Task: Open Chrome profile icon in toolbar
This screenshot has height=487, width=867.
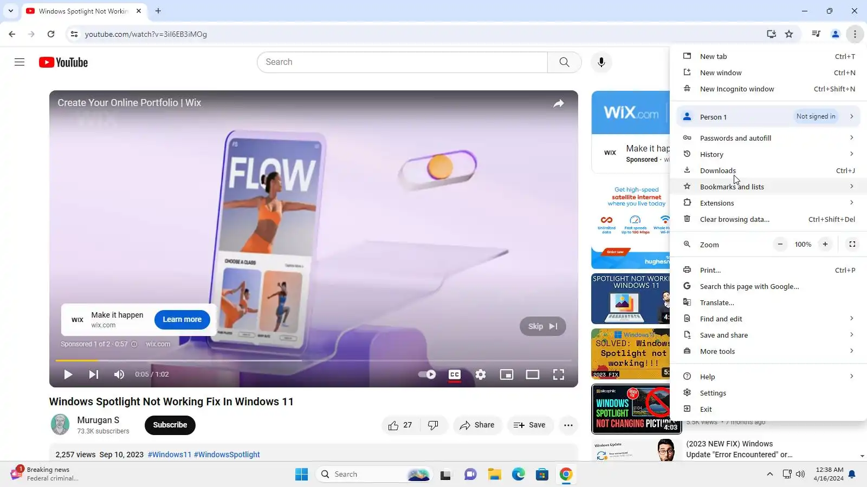Action: (836, 34)
